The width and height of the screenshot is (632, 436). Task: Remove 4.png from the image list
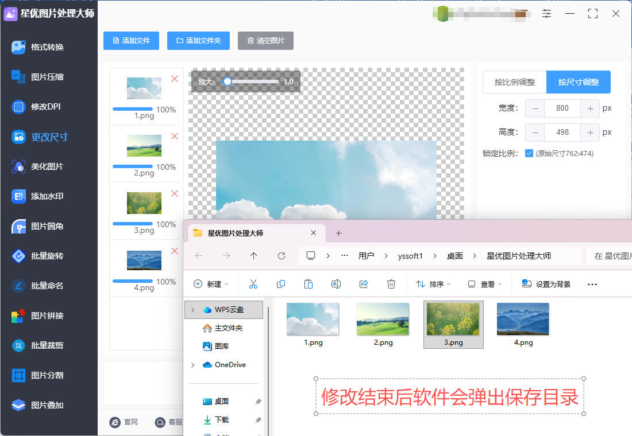pyautogui.click(x=175, y=251)
